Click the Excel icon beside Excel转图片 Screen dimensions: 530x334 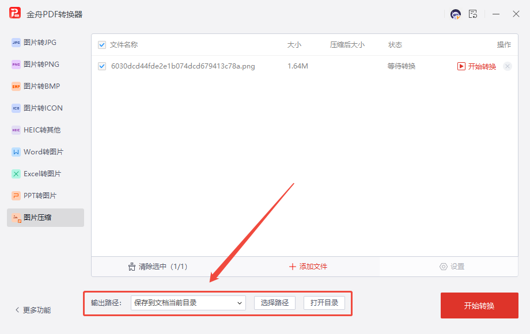pyautogui.click(x=16, y=174)
